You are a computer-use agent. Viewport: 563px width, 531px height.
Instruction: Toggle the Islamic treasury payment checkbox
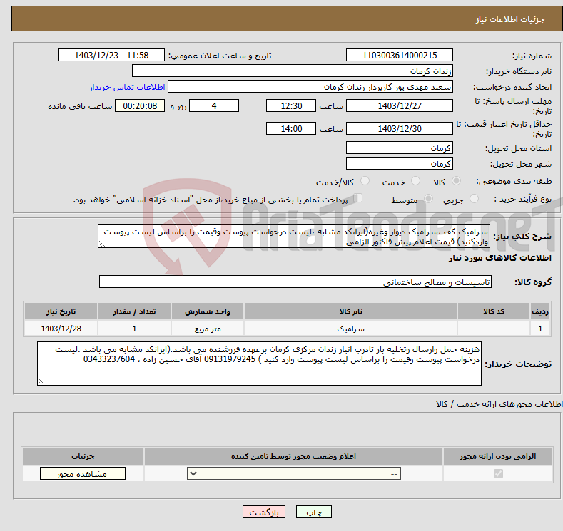pos(357,198)
